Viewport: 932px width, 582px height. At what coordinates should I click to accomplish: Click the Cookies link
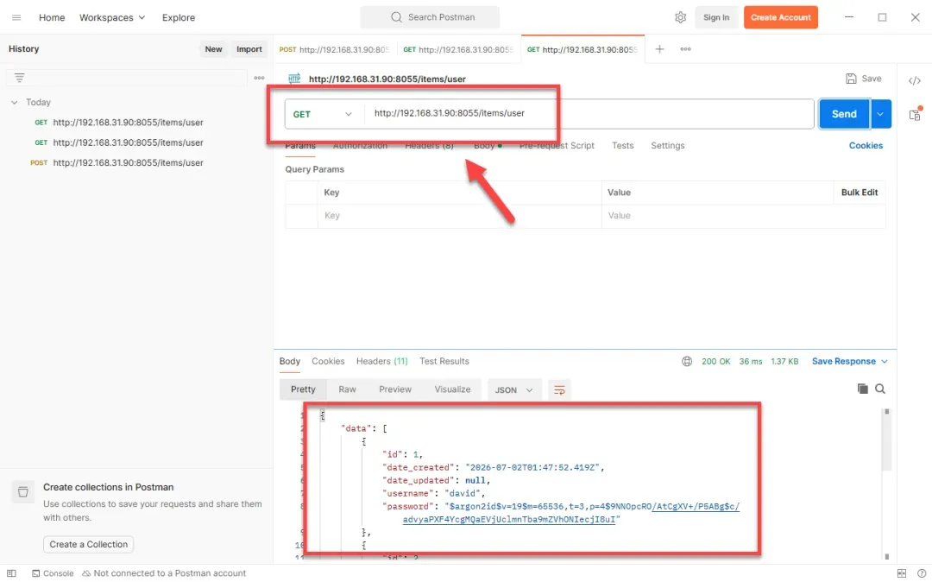click(x=866, y=145)
